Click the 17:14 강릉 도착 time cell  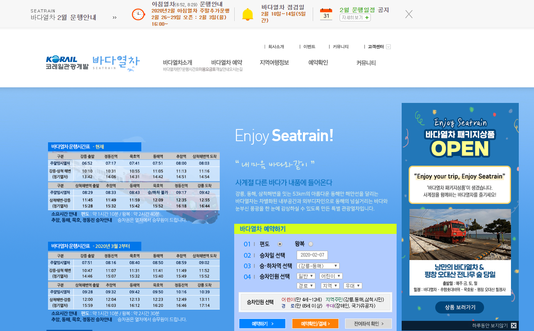point(205,306)
